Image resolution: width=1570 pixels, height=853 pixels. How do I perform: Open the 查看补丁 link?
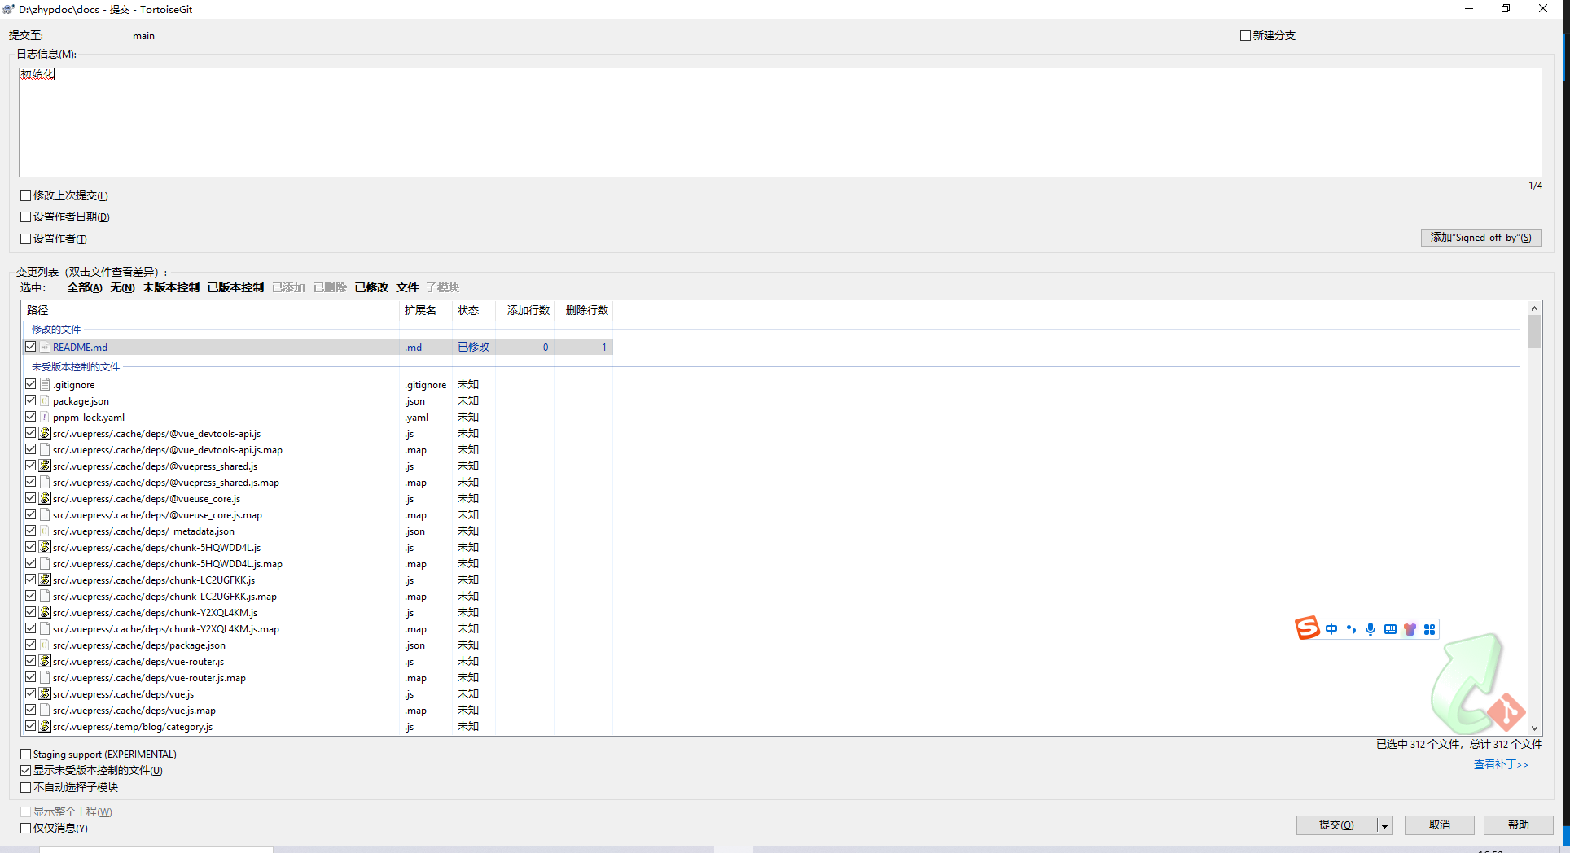1500,765
